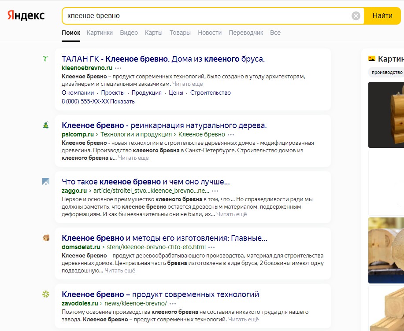
Task: Open the bottom glued timber image thumbnail
Action: pos(386,309)
